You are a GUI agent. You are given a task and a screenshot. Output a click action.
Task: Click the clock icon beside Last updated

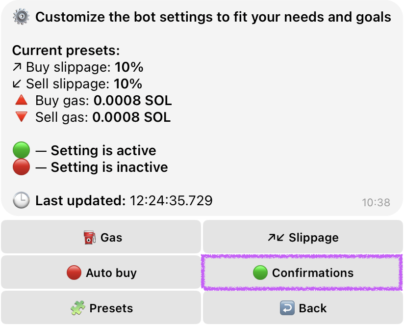click(21, 200)
